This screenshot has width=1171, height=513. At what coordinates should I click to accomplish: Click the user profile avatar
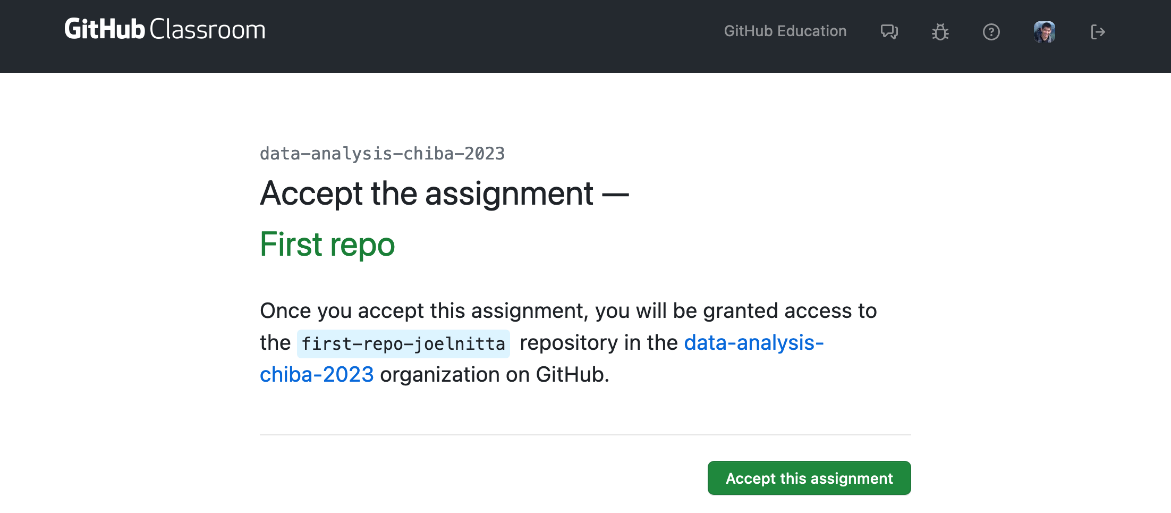coord(1044,32)
